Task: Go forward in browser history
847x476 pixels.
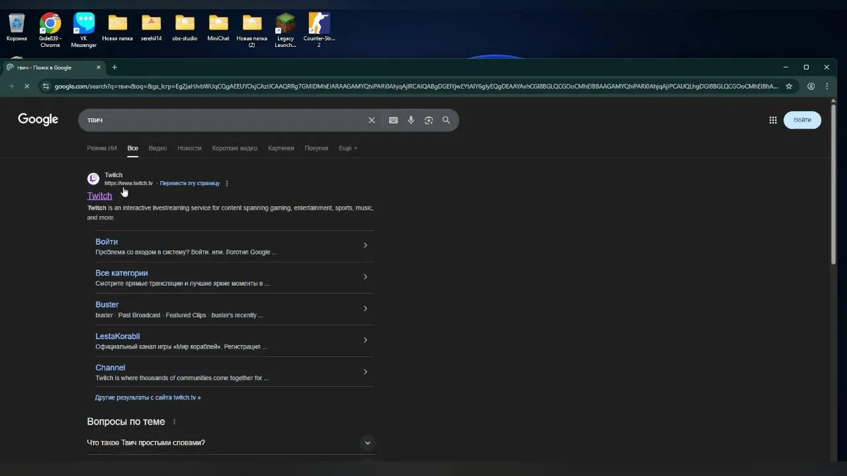Action: (11, 86)
